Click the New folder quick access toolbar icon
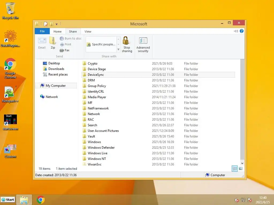This screenshot has height=205, width=274. 51,24
